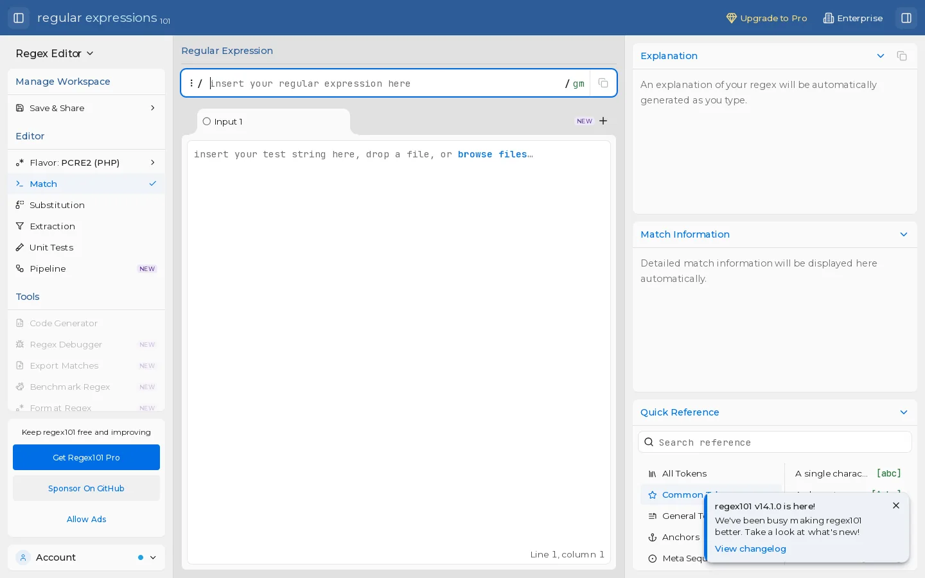
Task: Launch the Regex Debugger tool
Action: tap(86, 344)
